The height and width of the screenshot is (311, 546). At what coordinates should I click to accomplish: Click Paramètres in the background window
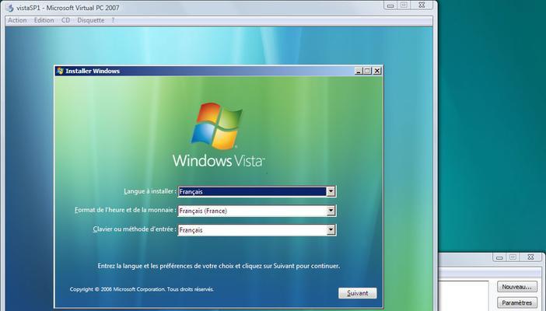tap(516, 302)
